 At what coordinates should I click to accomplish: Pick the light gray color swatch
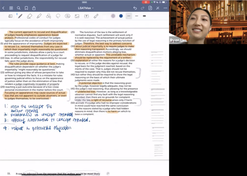point(113,16)
